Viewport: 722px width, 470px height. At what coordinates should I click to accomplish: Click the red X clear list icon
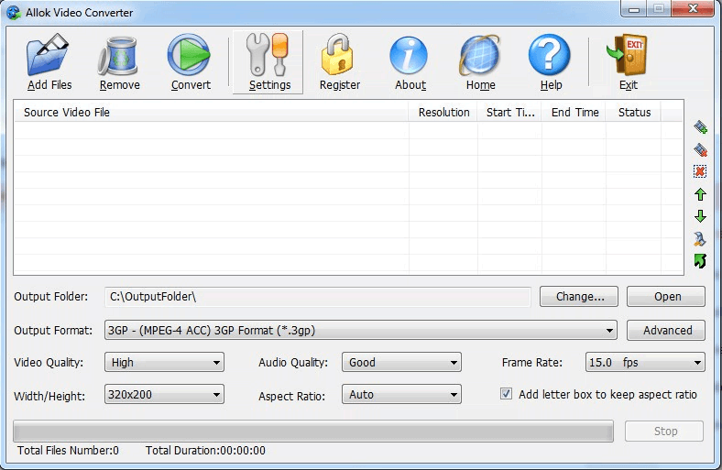pos(700,171)
